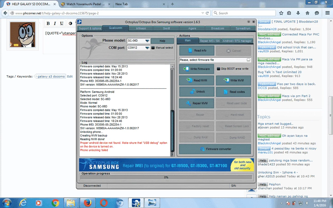Open Psiphon thread link
333x208 pixels.
tap(275, 184)
